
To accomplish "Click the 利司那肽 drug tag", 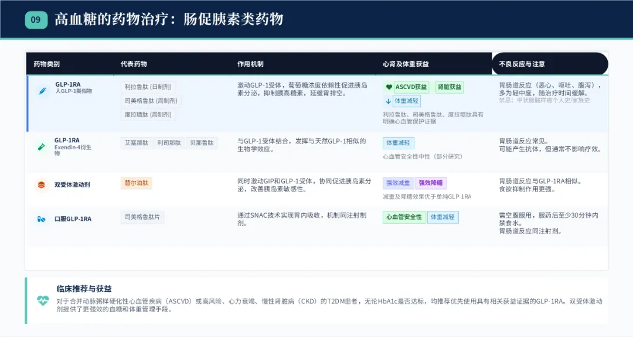I will (x=169, y=143).
